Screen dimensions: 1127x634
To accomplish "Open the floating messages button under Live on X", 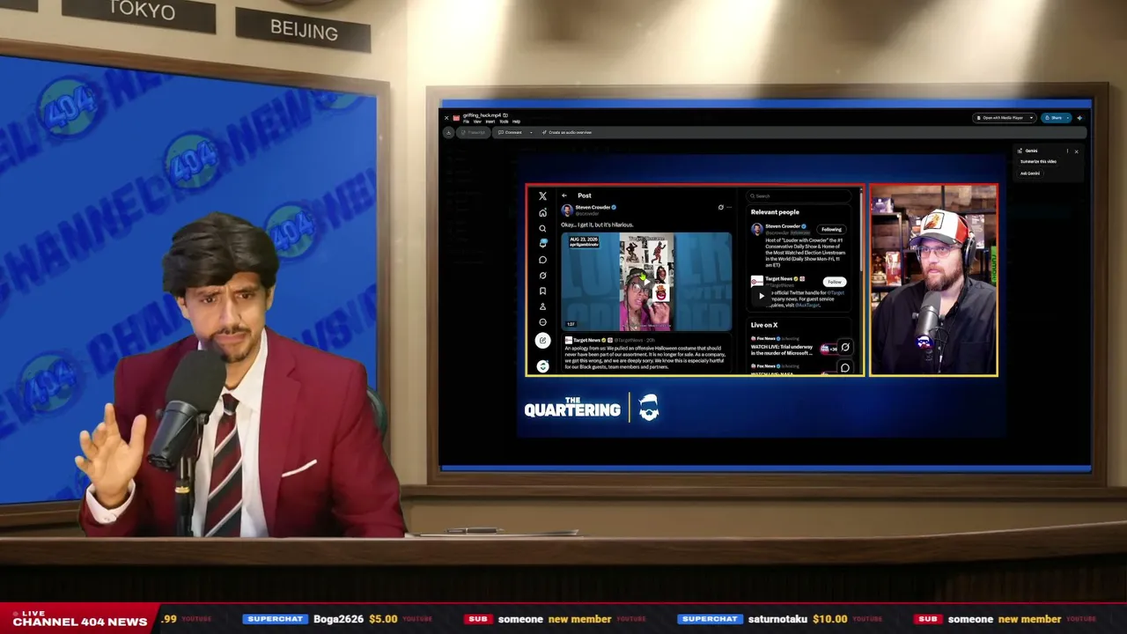I will coord(845,367).
